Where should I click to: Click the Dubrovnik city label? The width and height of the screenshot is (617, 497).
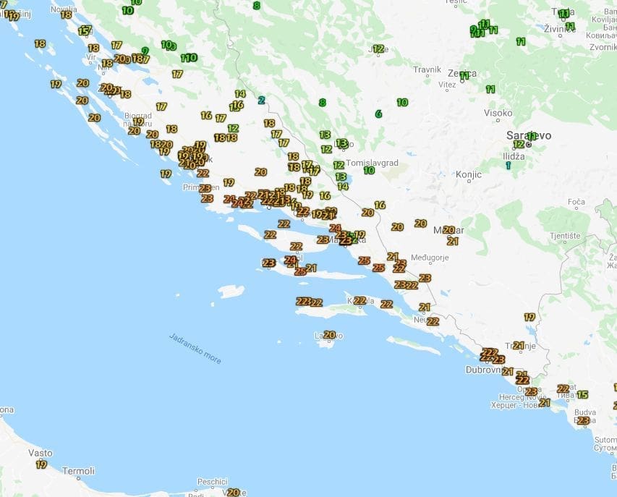[x=484, y=370]
